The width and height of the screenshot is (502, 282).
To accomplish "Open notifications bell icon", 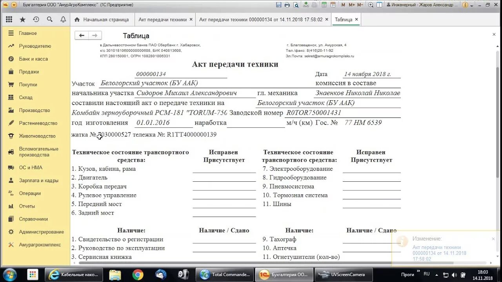I will pos(63,20).
